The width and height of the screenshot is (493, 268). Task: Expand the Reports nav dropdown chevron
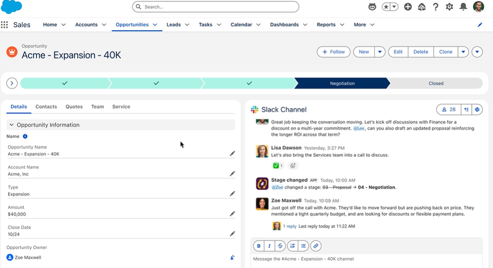pos(342,25)
